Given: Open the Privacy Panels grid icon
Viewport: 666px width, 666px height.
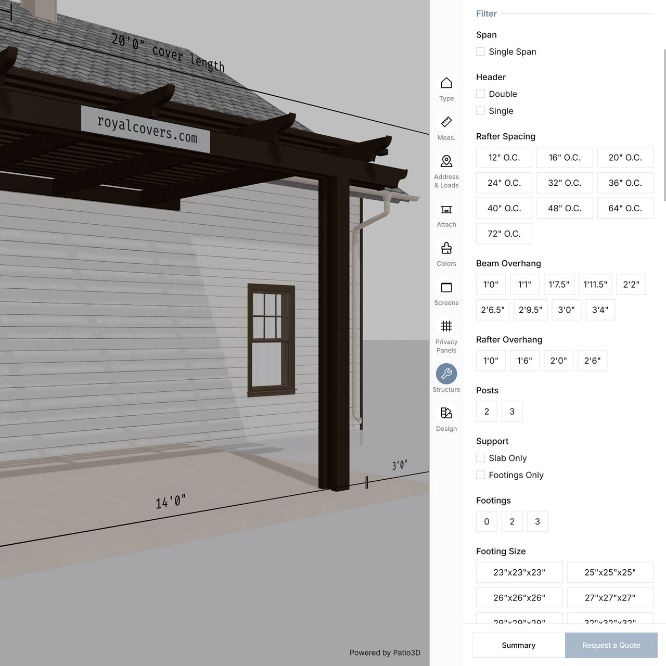Looking at the screenshot, I should pos(446,326).
